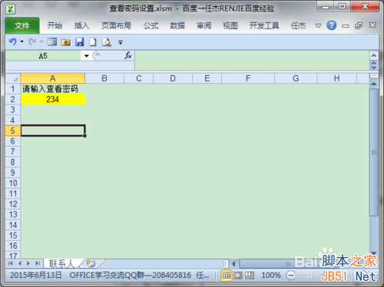Save the workbook with floppy disk icon
Image resolution: width=384 pixels, height=287 pixels.
pos(80,41)
